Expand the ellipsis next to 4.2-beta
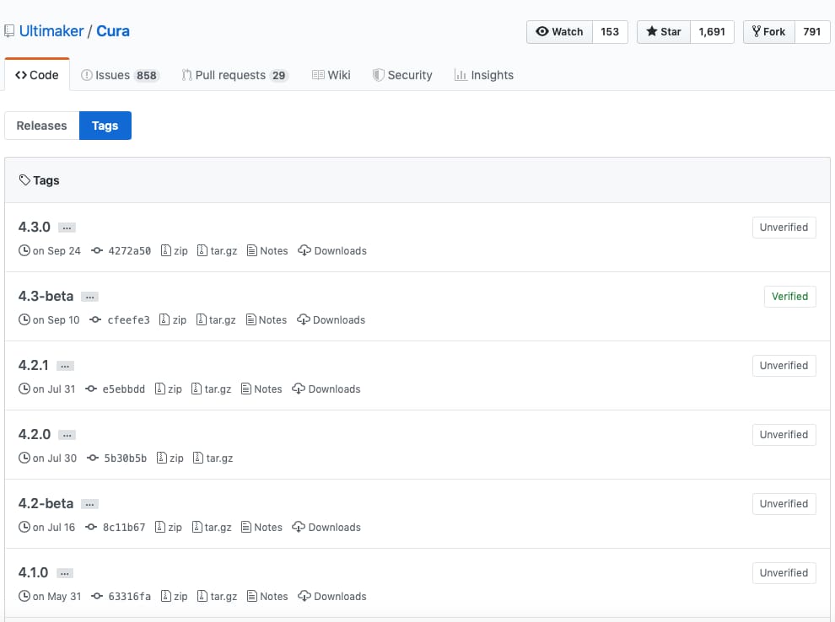835x622 pixels. (89, 504)
